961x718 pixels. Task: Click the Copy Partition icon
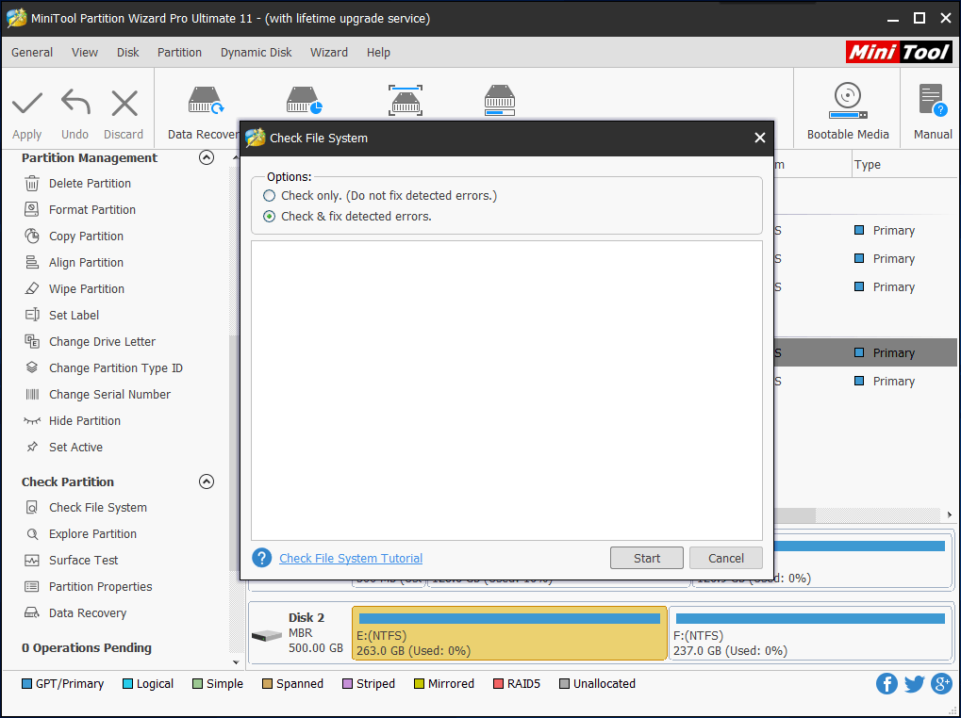(x=32, y=236)
